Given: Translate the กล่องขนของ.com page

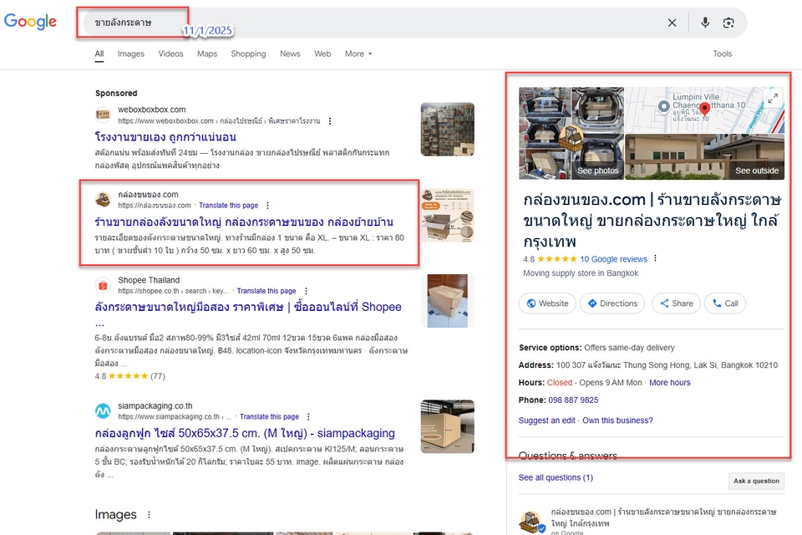Looking at the screenshot, I should 228,206.
